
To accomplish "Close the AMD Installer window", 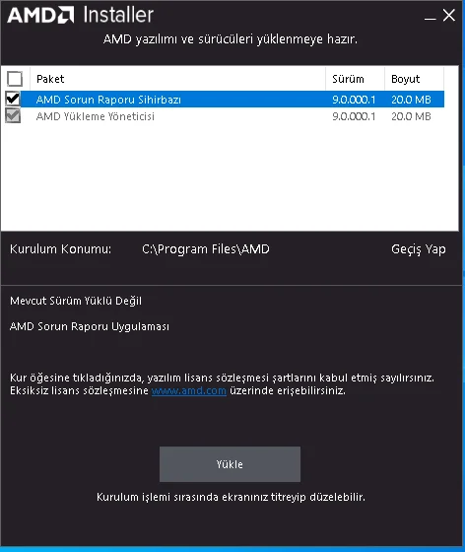I will coord(449,15).
